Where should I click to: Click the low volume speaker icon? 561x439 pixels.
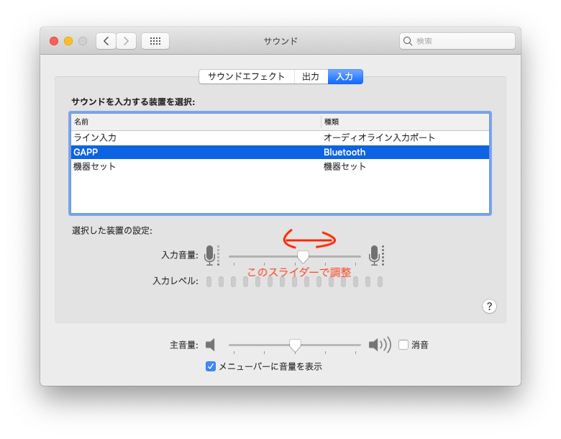211,345
